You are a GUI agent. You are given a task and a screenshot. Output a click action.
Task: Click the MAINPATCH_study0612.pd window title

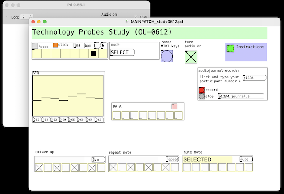point(157,22)
